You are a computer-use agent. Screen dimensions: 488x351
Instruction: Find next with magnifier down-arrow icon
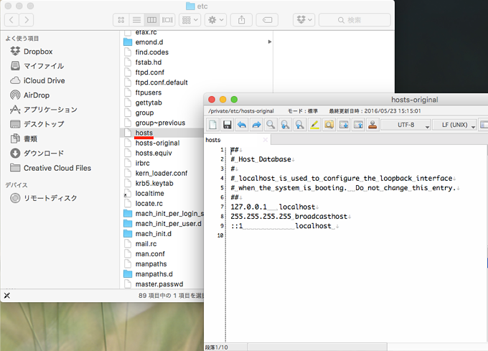286,125
